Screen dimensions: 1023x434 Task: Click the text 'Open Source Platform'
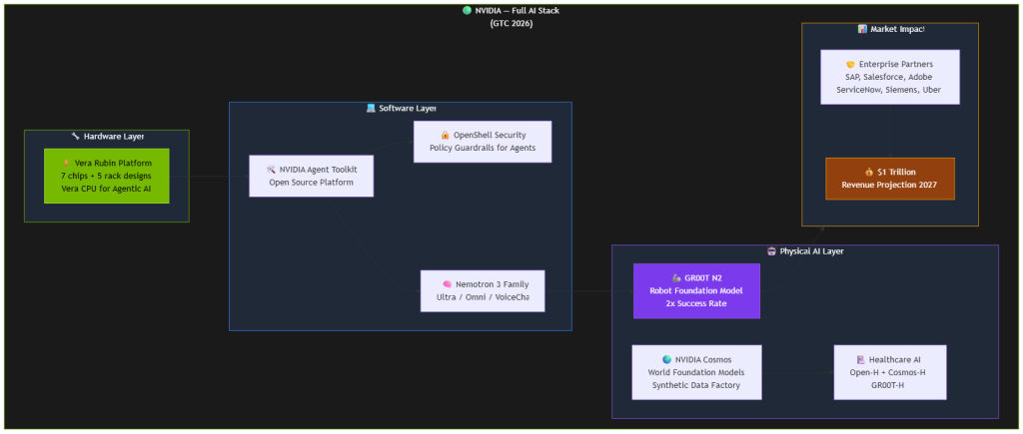coord(312,182)
